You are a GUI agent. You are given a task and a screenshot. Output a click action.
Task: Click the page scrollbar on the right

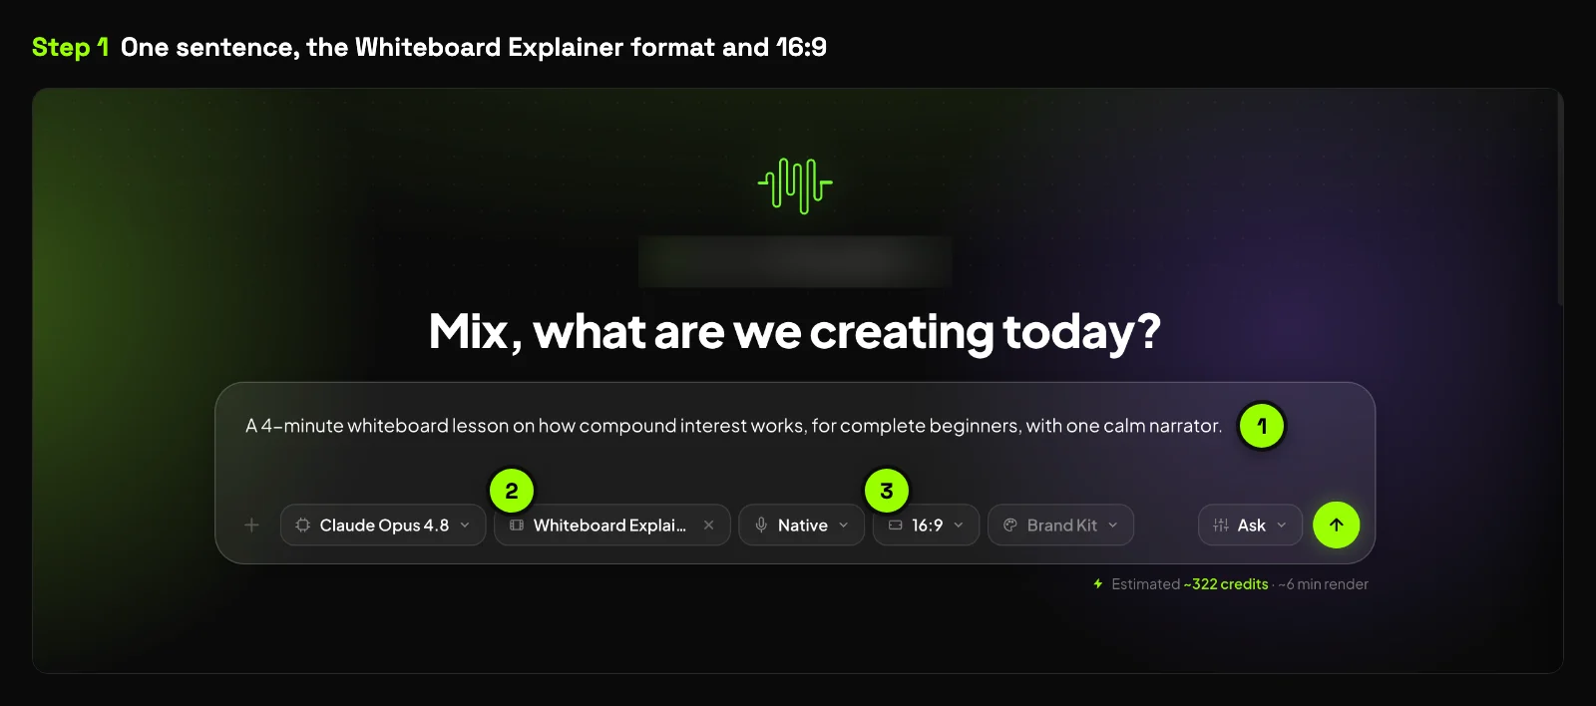point(1560,199)
